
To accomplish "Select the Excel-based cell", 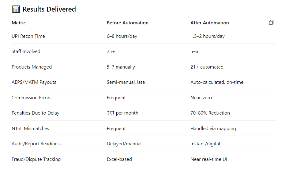I will (119, 159).
